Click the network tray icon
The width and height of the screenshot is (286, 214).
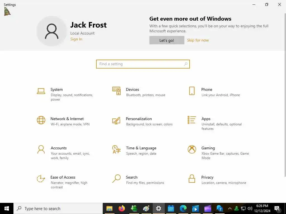[243, 208]
